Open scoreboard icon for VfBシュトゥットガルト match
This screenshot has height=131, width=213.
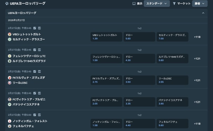tap(39, 28)
